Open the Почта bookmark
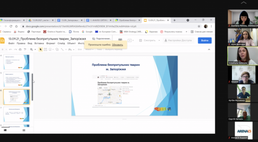 [74, 32]
